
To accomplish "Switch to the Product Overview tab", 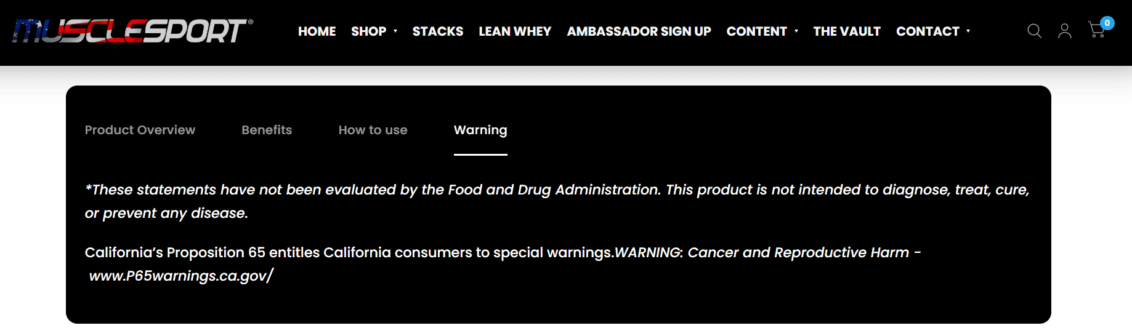I will [140, 130].
